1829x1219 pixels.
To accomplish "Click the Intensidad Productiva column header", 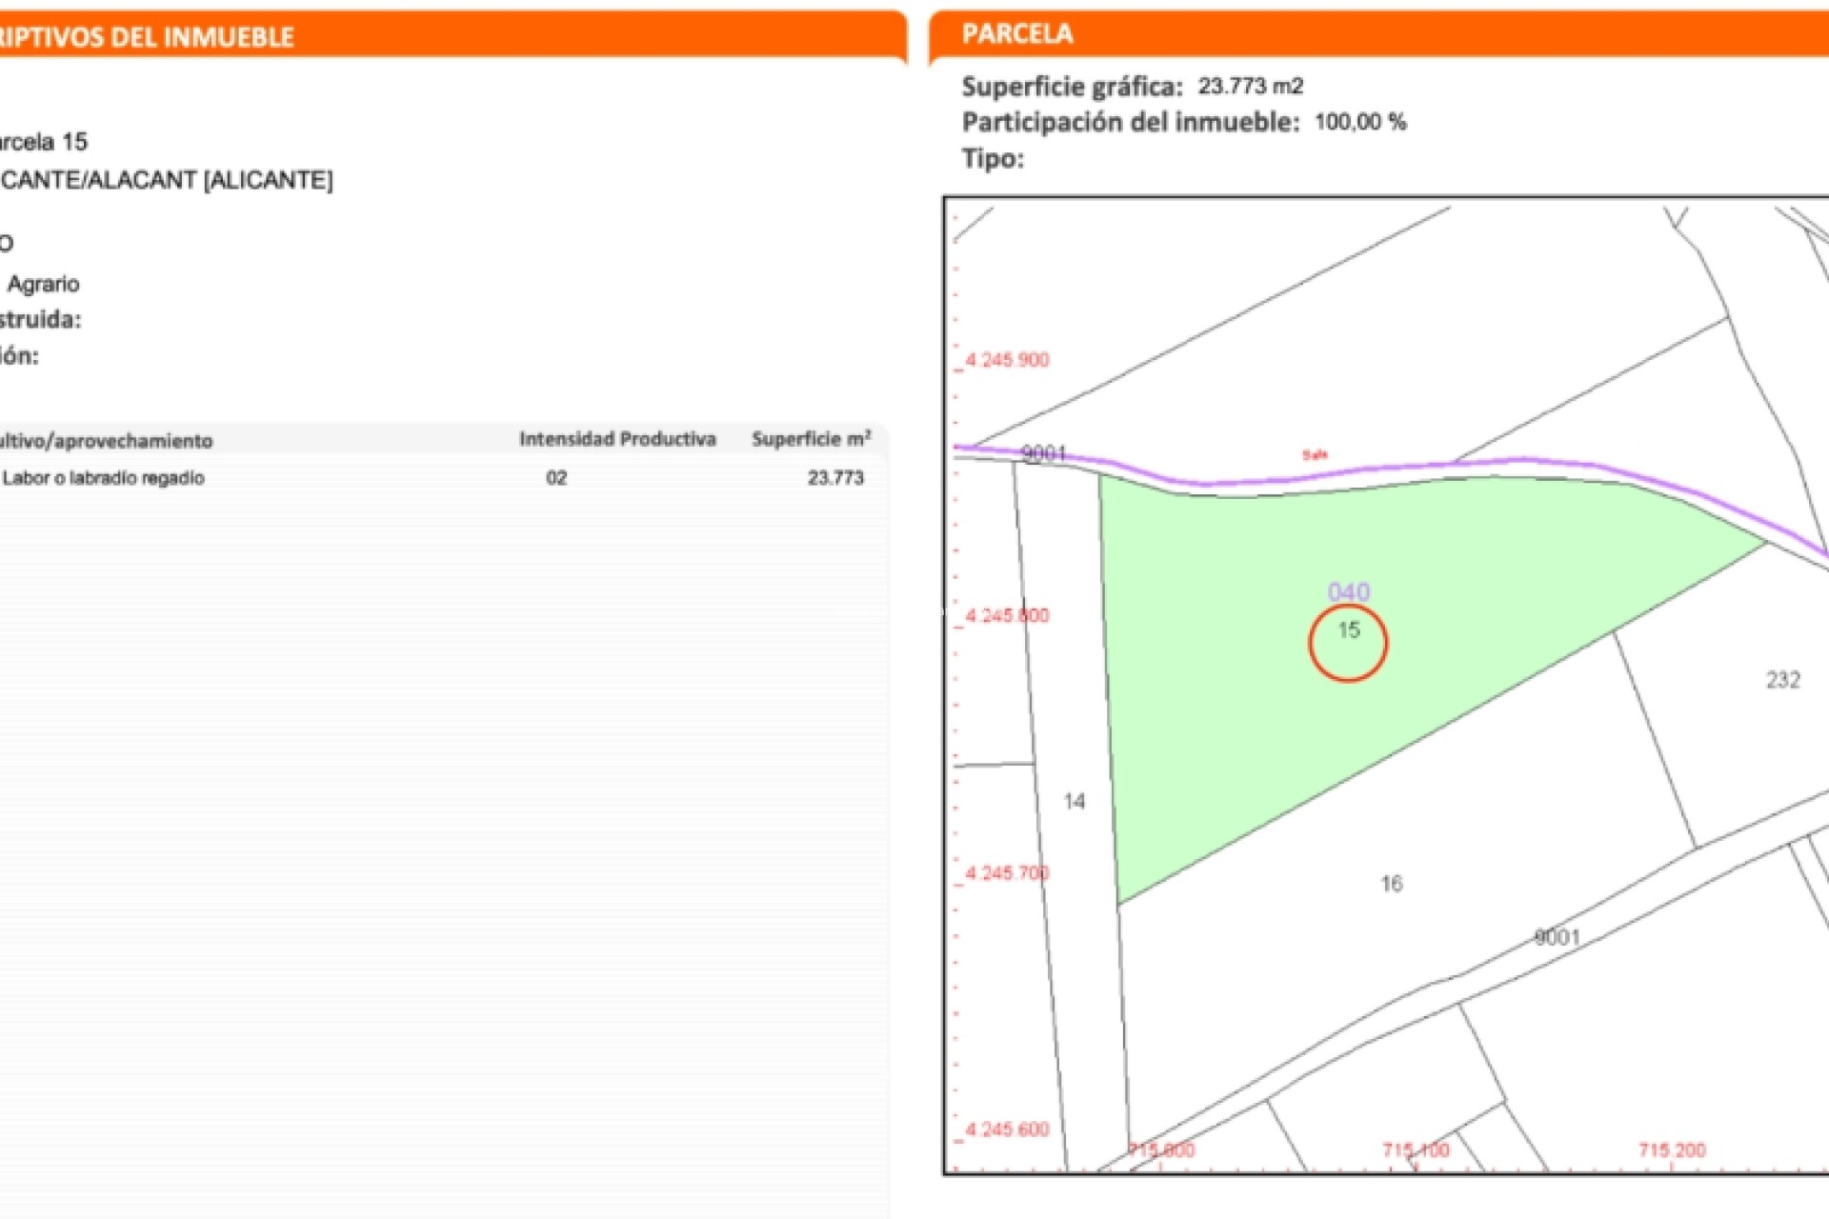I will [617, 439].
